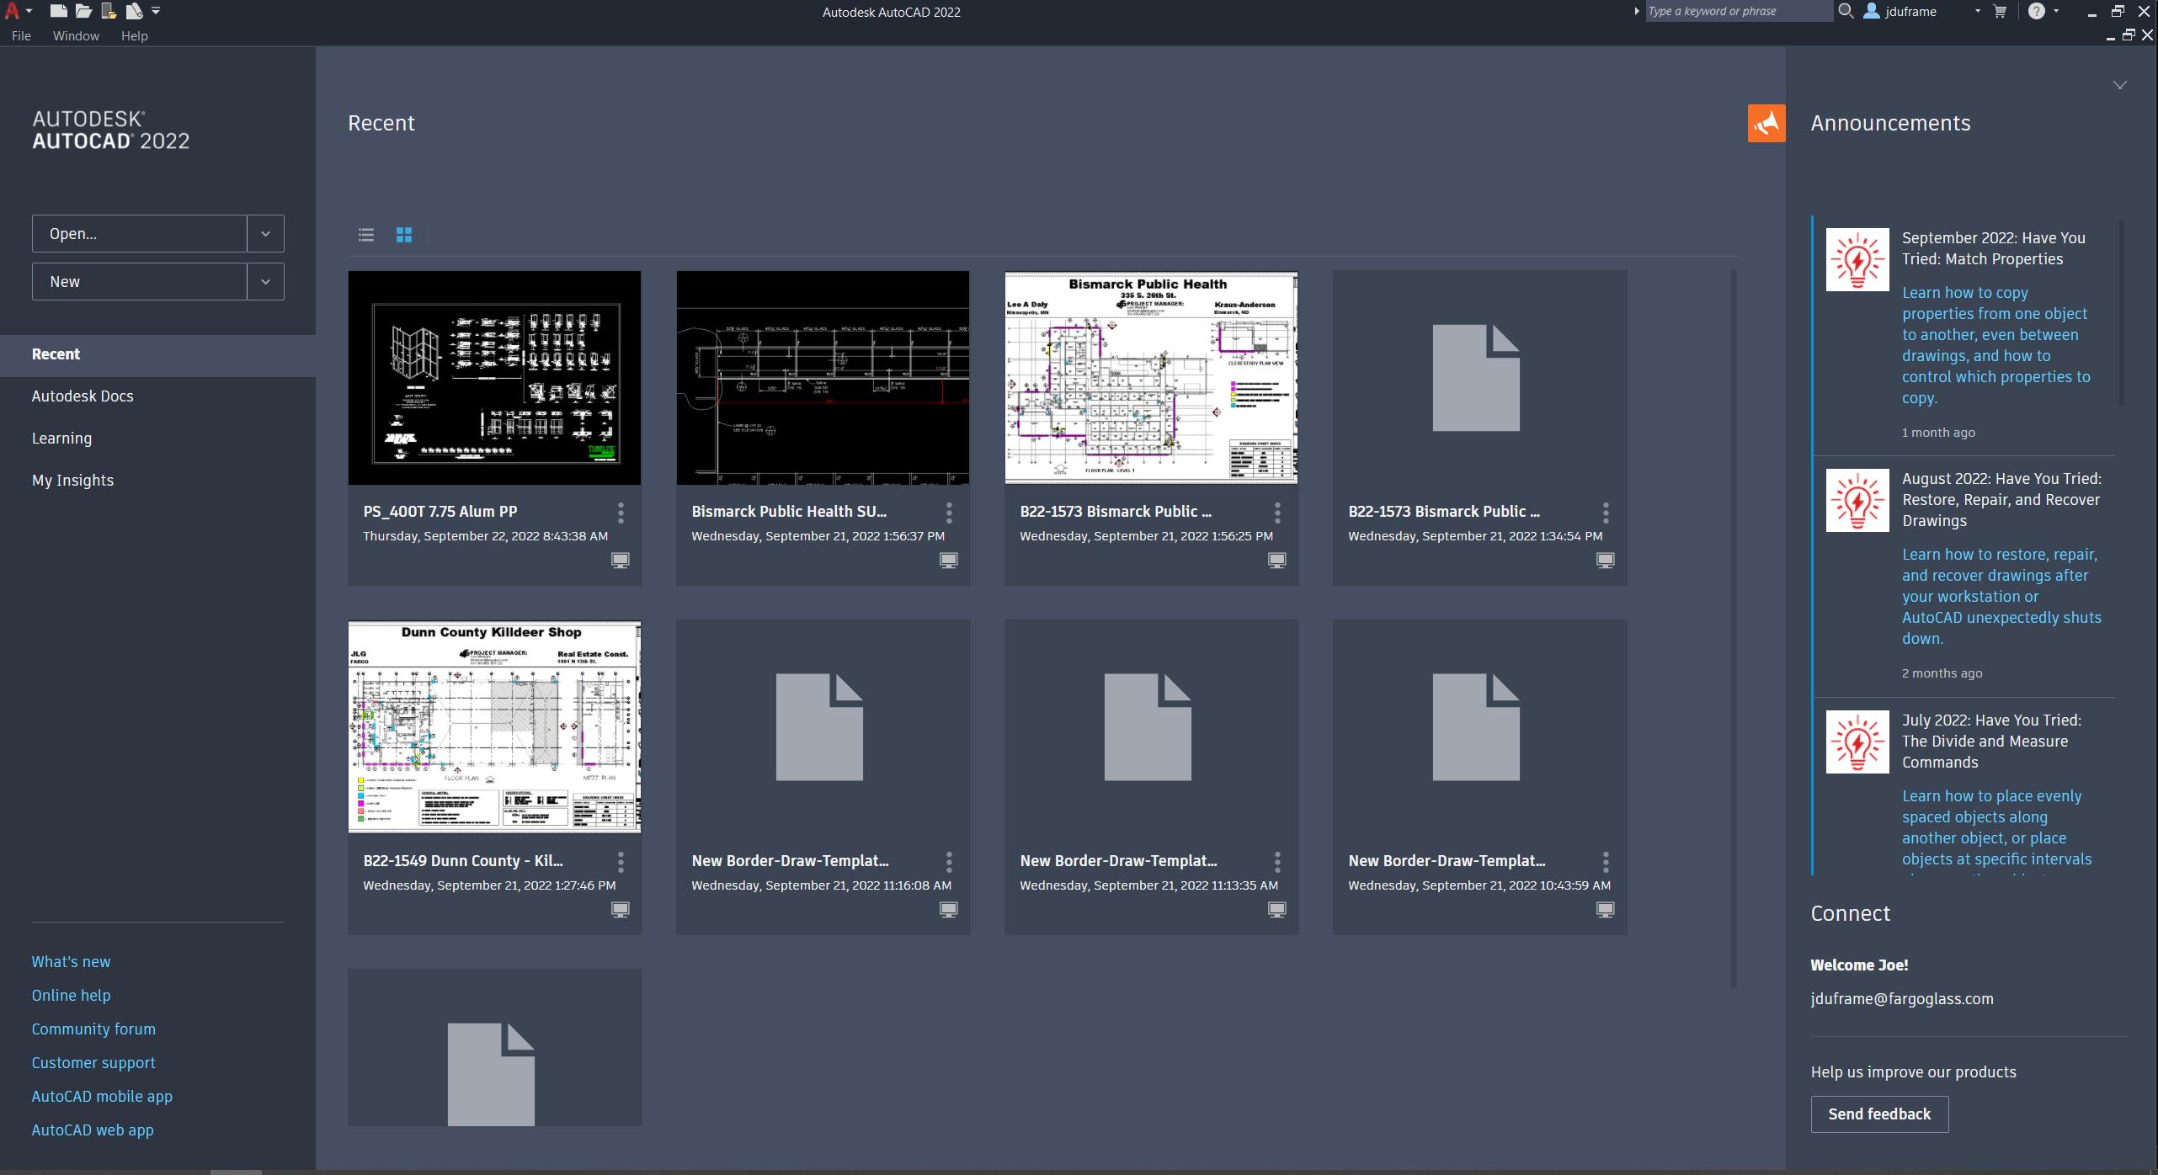Open options menu on B22-1549 Dunn County card

point(621,861)
